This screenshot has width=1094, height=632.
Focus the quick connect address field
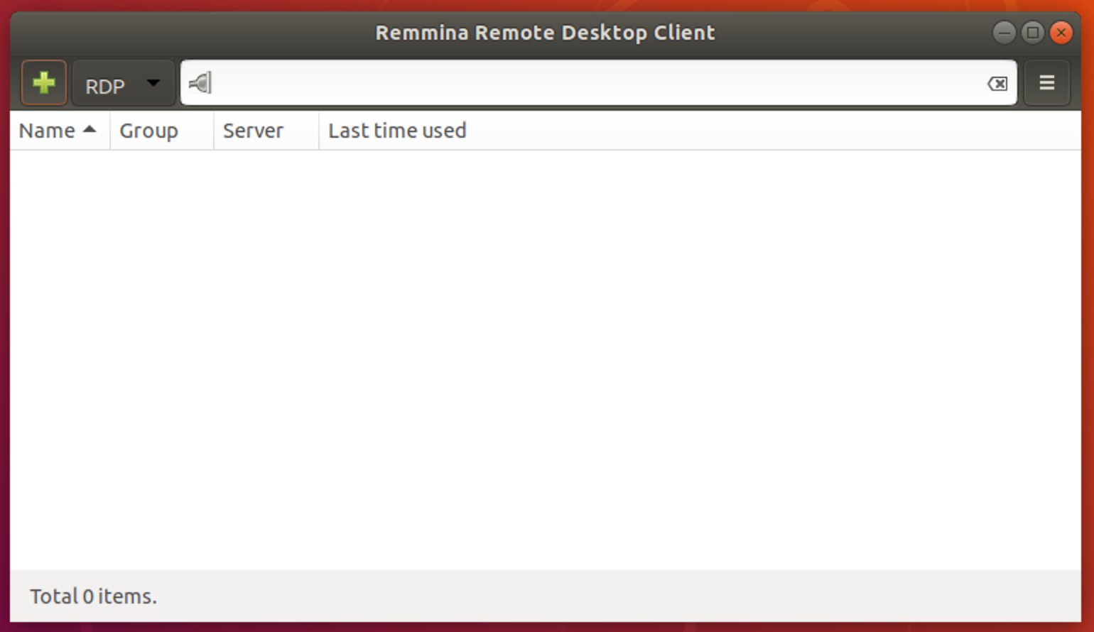598,83
